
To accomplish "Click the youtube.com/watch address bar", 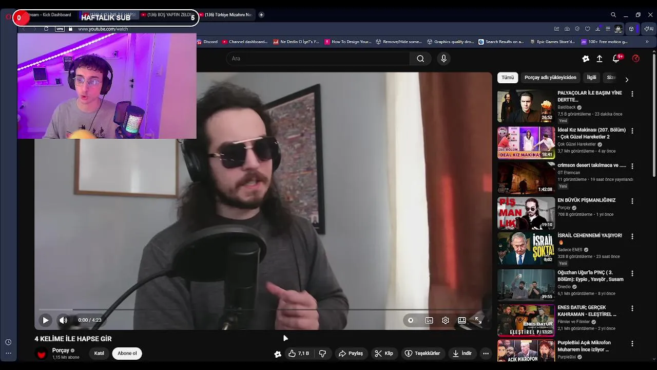I will (103, 29).
